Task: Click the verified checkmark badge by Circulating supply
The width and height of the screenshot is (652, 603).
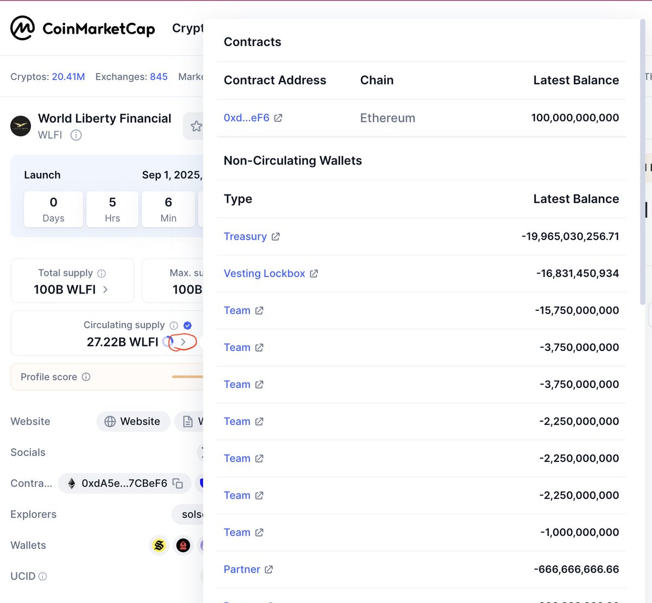Action: coord(187,325)
